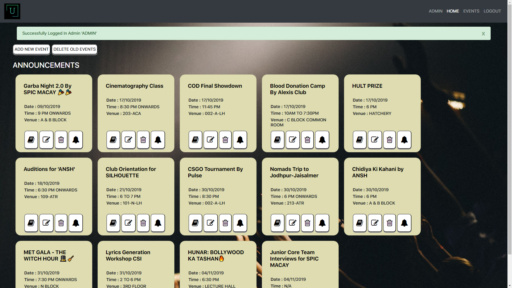Edit the Cinematography Class event
The height and width of the screenshot is (288, 512).
[129, 140]
